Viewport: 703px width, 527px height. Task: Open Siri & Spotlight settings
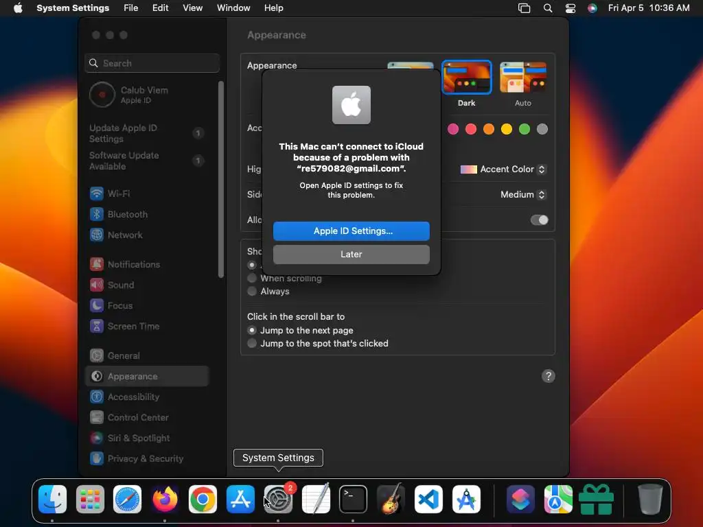coord(147,438)
